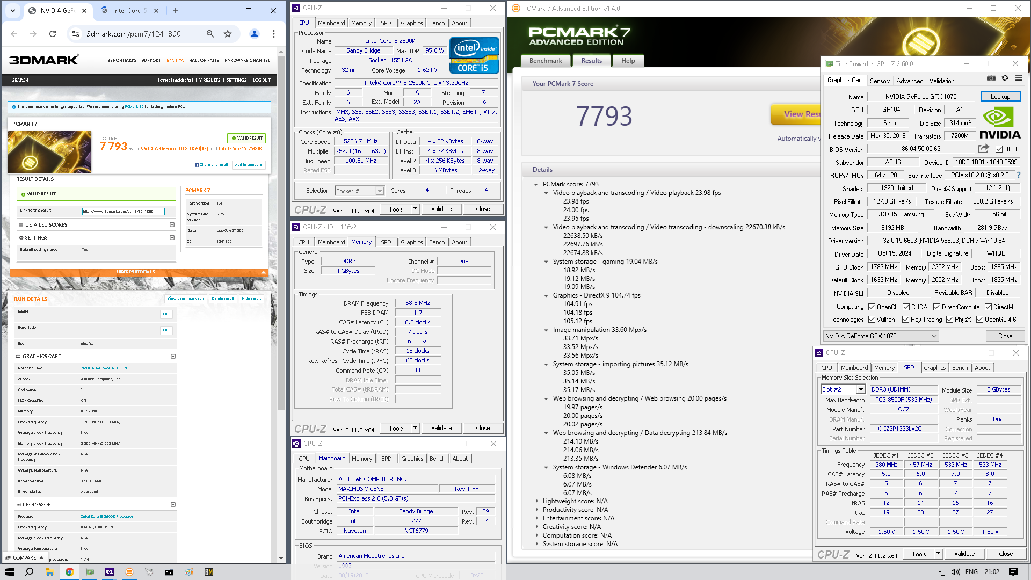Toggle the OpenCL checkbox
Image resolution: width=1031 pixels, height=580 pixels.
(x=872, y=307)
